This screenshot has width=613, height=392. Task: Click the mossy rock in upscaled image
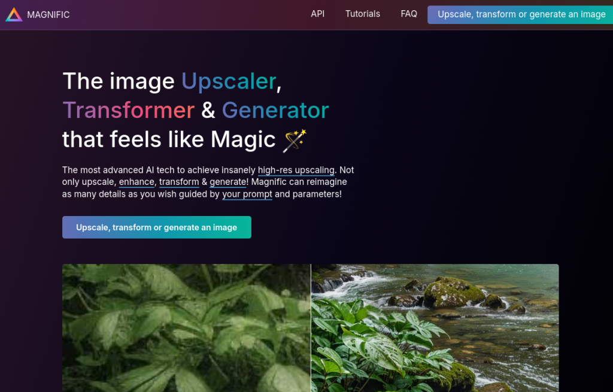[x=453, y=292]
